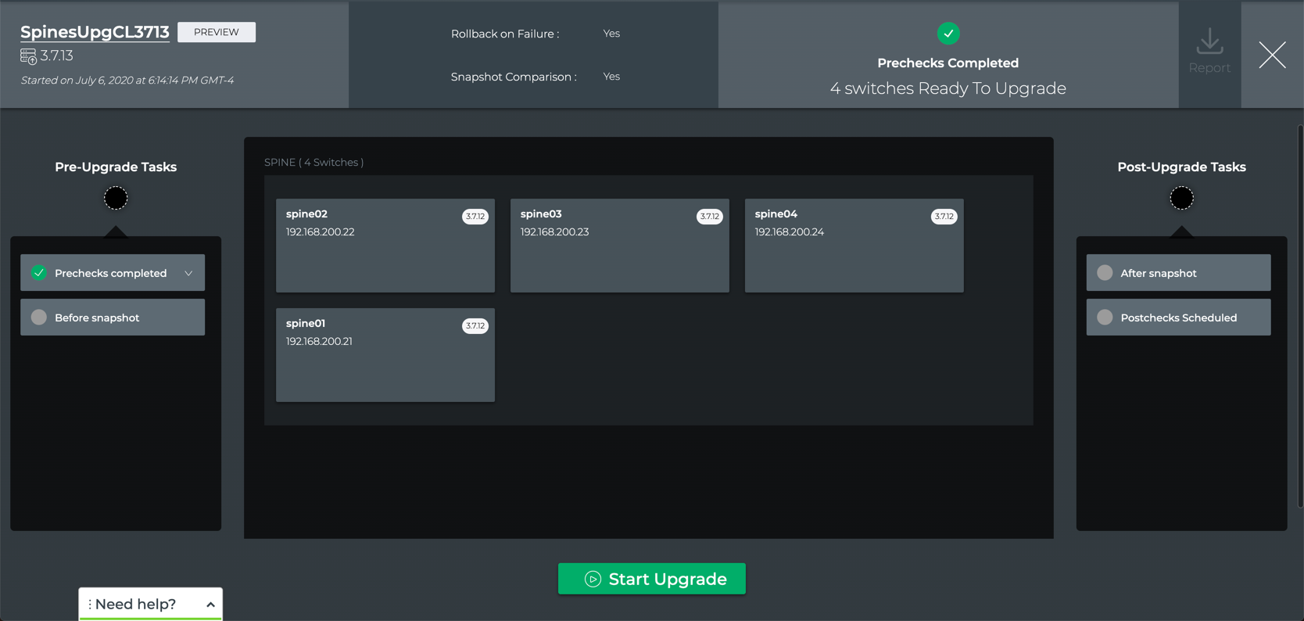Open the Before snapshot task item

click(x=113, y=318)
